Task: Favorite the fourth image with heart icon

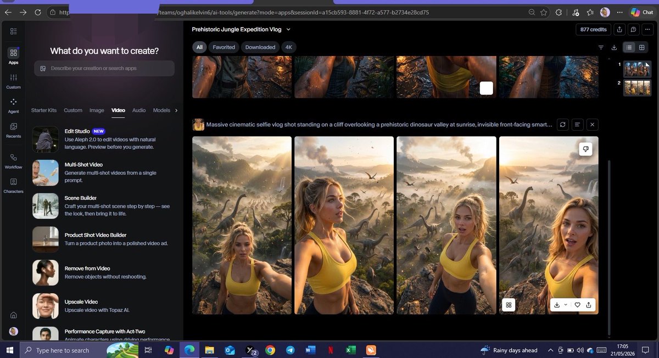Action: (578, 305)
